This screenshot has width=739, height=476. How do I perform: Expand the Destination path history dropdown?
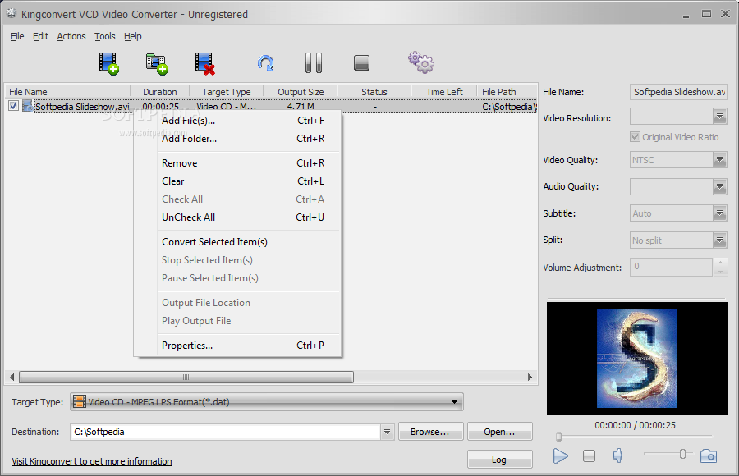click(387, 431)
